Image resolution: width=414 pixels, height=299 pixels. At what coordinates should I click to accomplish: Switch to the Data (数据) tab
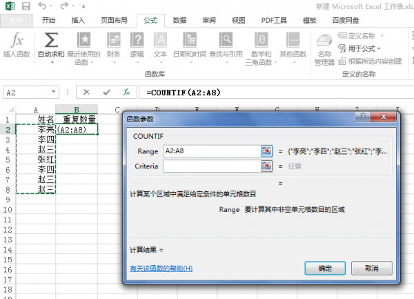[x=179, y=20]
